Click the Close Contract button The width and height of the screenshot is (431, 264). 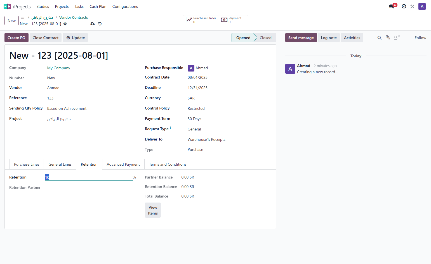[x=46, y=38]
